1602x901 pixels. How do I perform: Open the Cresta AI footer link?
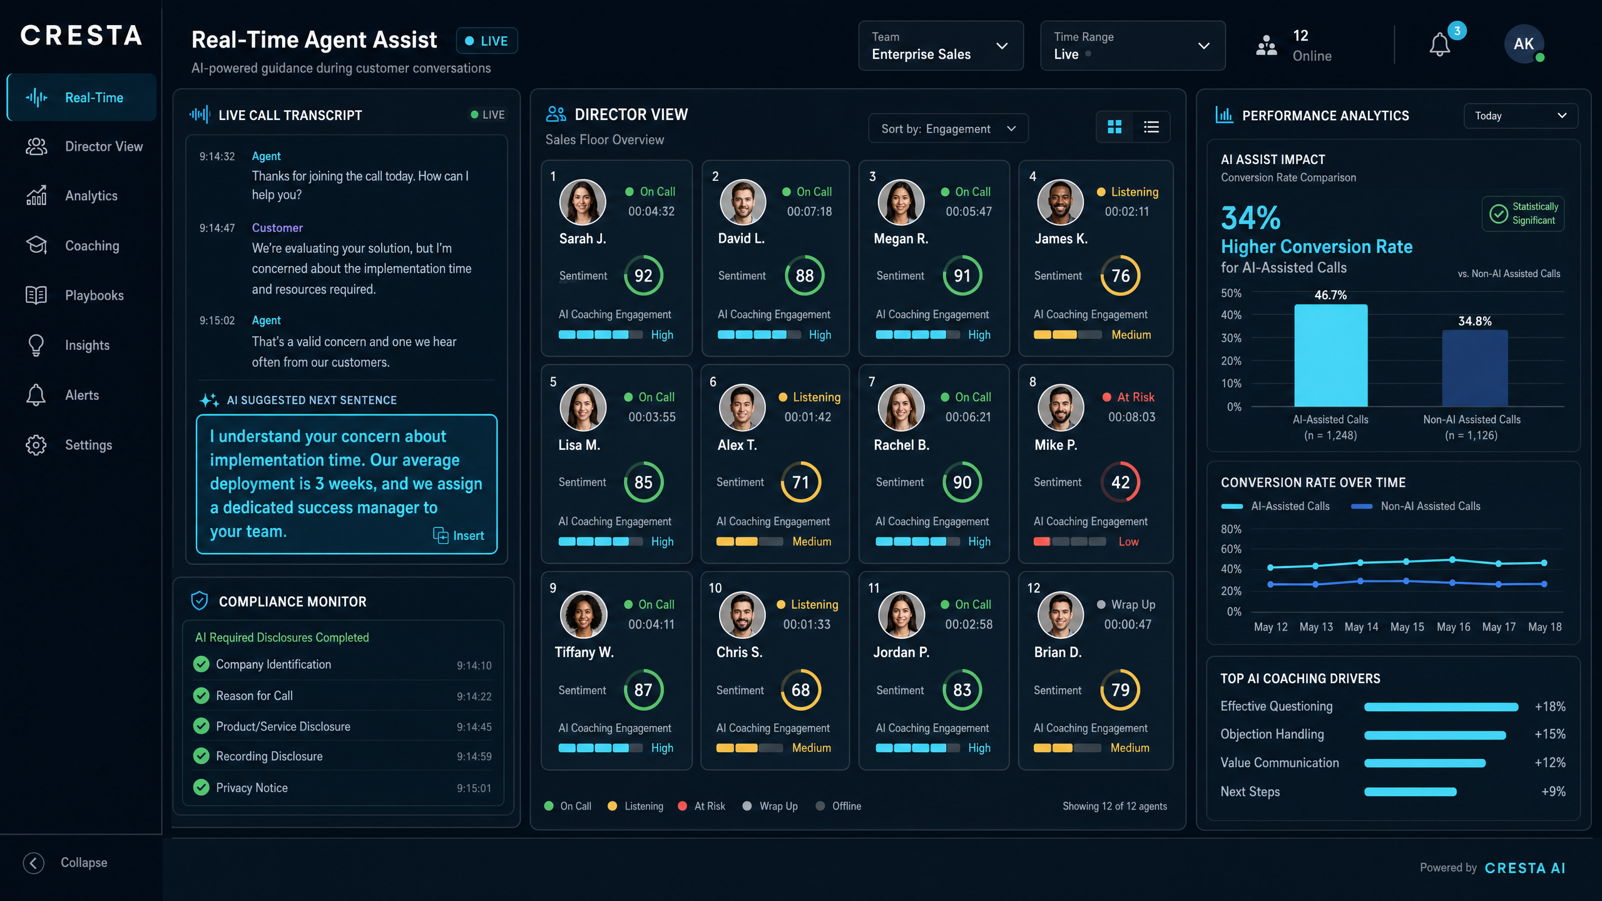1524,868
